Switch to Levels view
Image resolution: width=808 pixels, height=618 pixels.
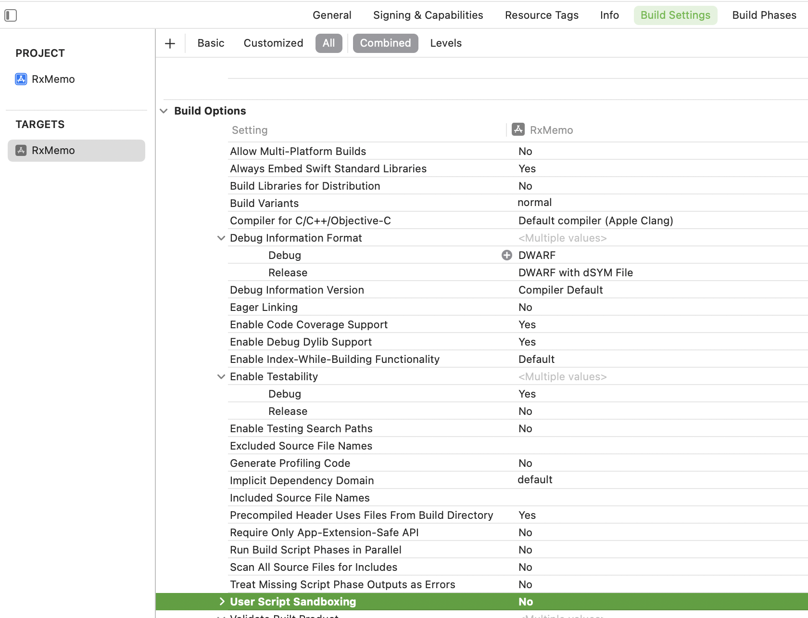point(446,43)
